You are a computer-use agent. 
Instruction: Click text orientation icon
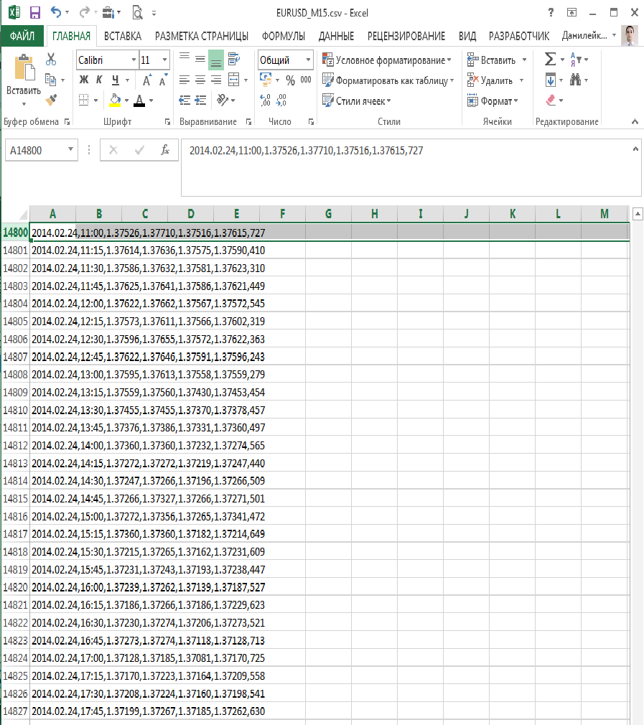pyautogui.click(x=223, y=99)
